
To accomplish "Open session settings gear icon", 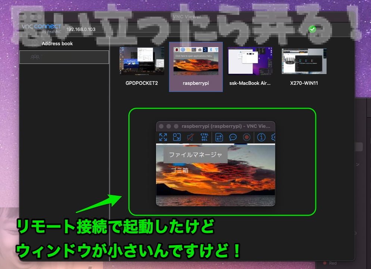I will (273, 137).
